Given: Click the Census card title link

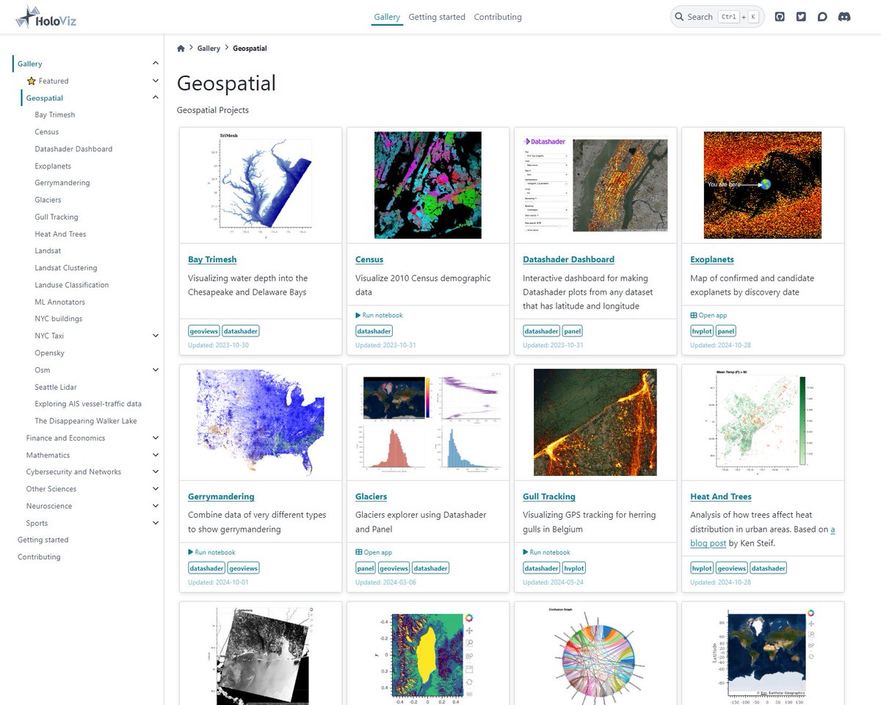Looking at the screenshot, I should [369, 259].
